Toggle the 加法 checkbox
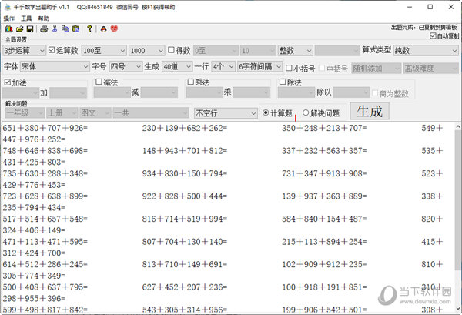This screenshot has height=315, width=462. point(8,82)
